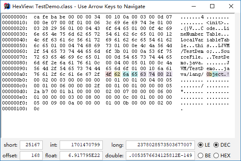Select the HEX radio button
Viewport: 241px width, 161px height.
coord(216,156)
